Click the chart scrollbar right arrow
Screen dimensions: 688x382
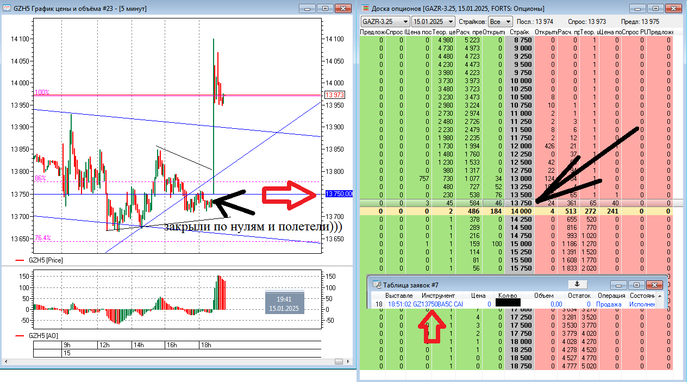coord(347,361)
